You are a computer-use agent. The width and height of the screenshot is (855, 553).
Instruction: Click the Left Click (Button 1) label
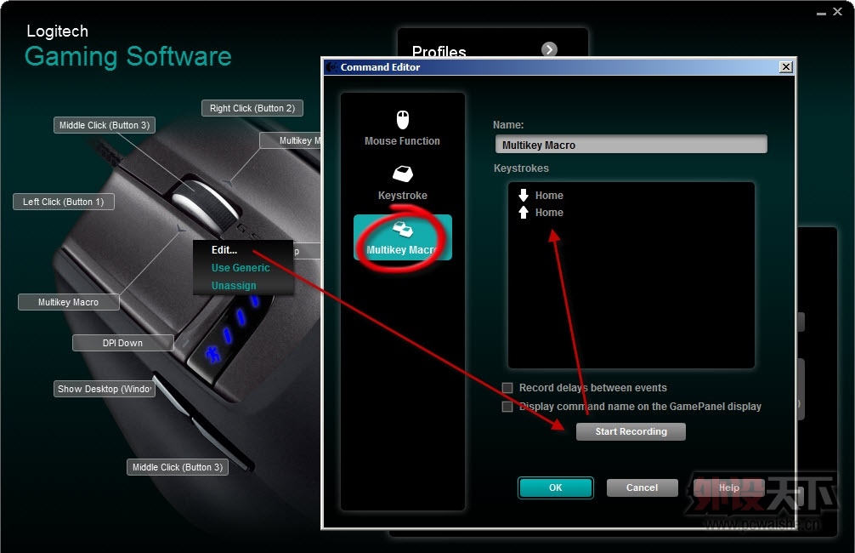(63, 202)
